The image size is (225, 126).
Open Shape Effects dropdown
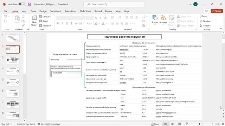[186, 26]
